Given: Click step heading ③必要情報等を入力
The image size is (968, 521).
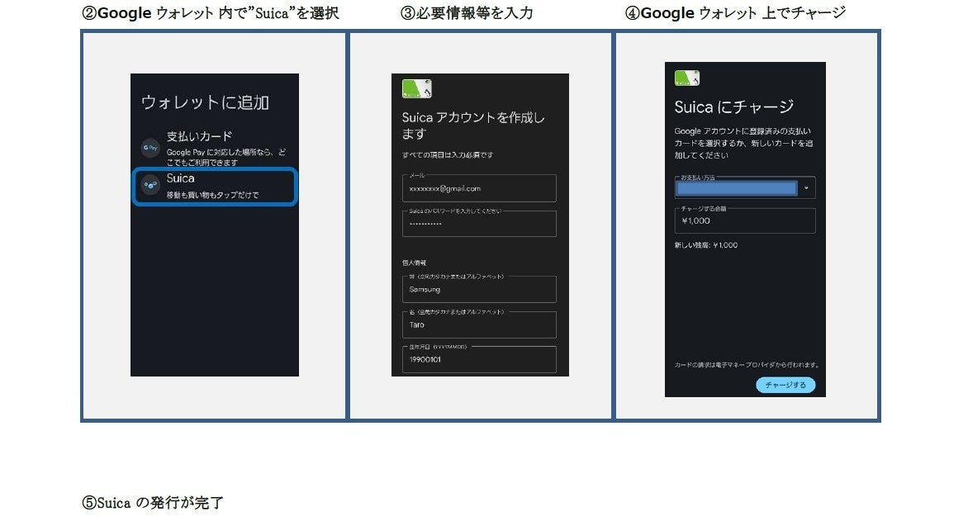Looking at the screenshot, I should tap(467, 13).
